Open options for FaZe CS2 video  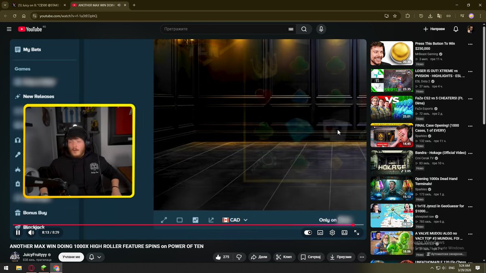(470, 99)
